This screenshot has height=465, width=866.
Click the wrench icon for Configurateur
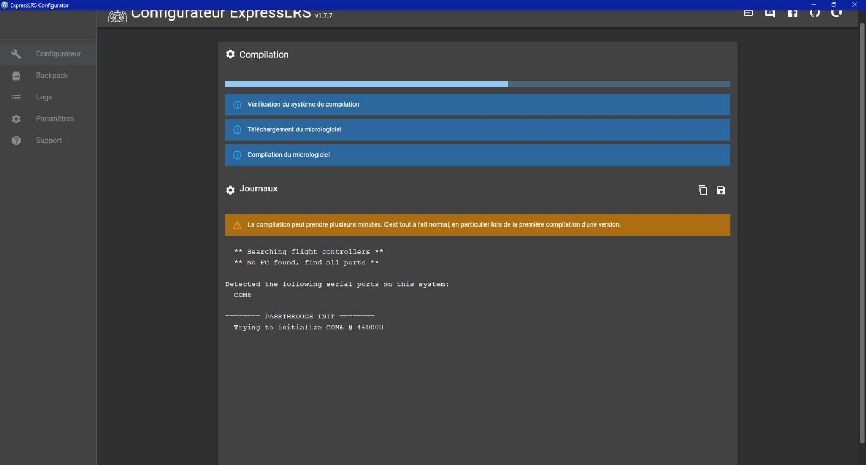click(16, 54)
